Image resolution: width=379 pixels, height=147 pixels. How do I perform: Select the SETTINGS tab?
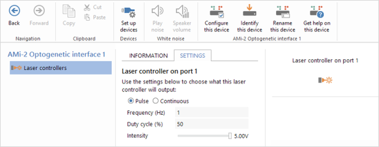pyautogui.click(x=192, y=56)
